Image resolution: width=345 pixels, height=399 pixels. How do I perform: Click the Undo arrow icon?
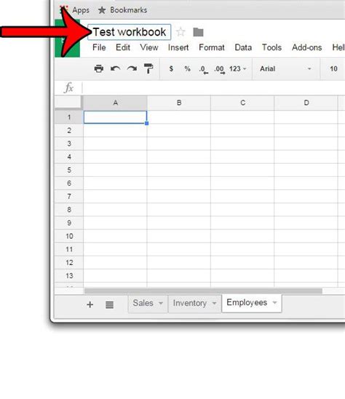point(115,68)
